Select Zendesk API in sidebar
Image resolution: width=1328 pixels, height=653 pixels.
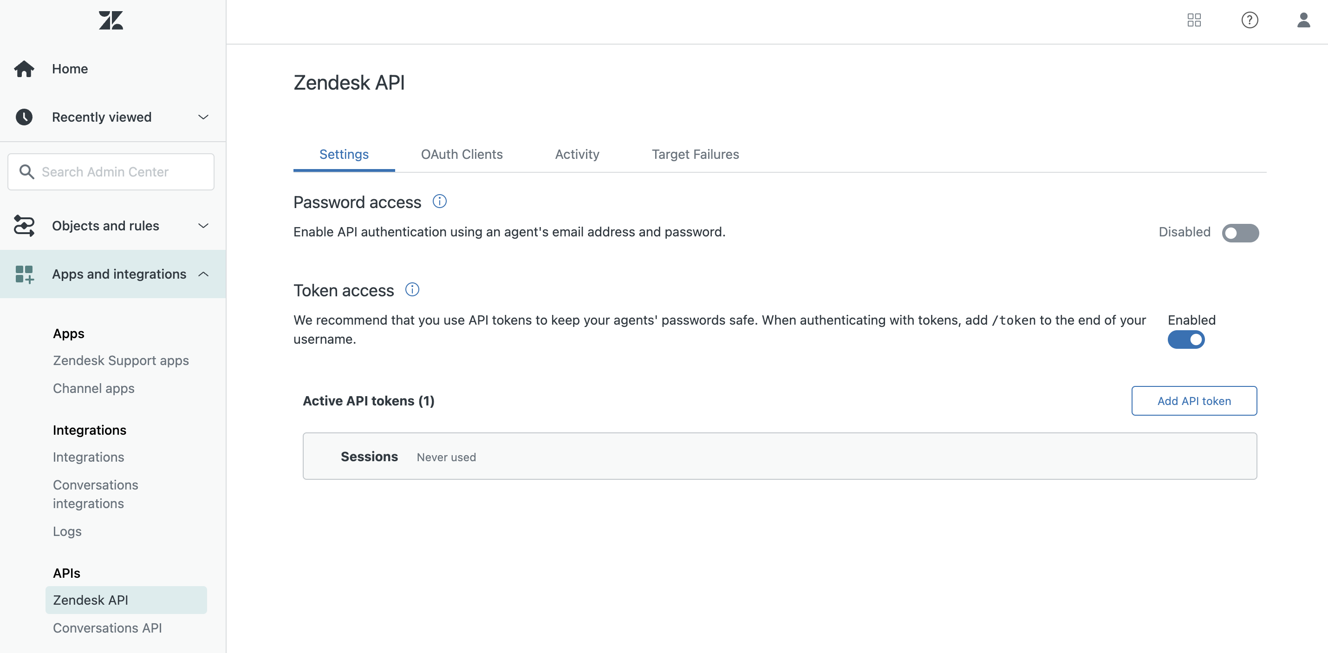(126, 600)
